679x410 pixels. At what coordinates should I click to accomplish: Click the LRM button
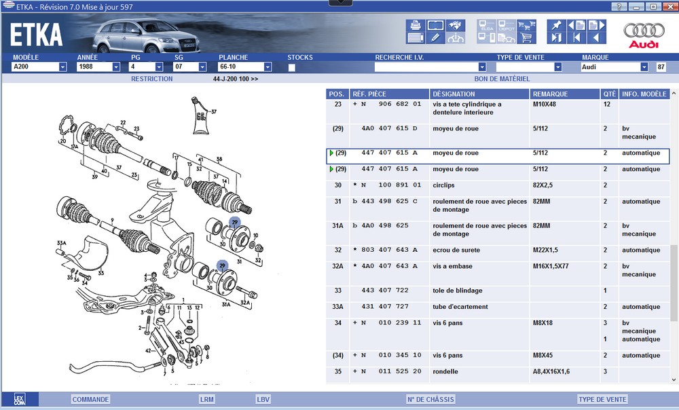(x=207, y=399)
